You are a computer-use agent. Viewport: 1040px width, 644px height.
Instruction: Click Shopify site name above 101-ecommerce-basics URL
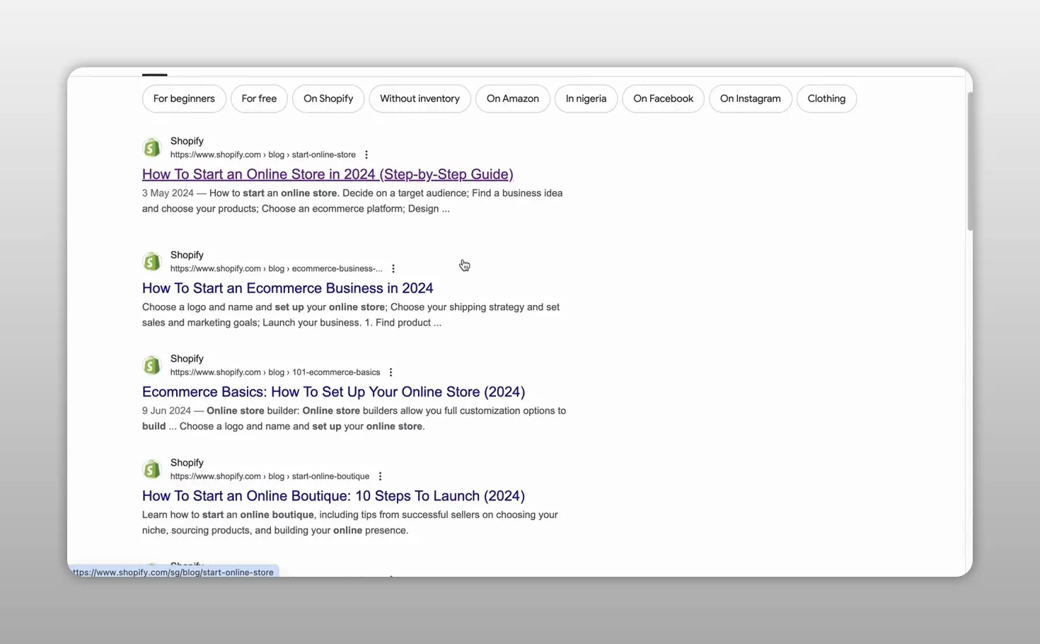[187, 359]
